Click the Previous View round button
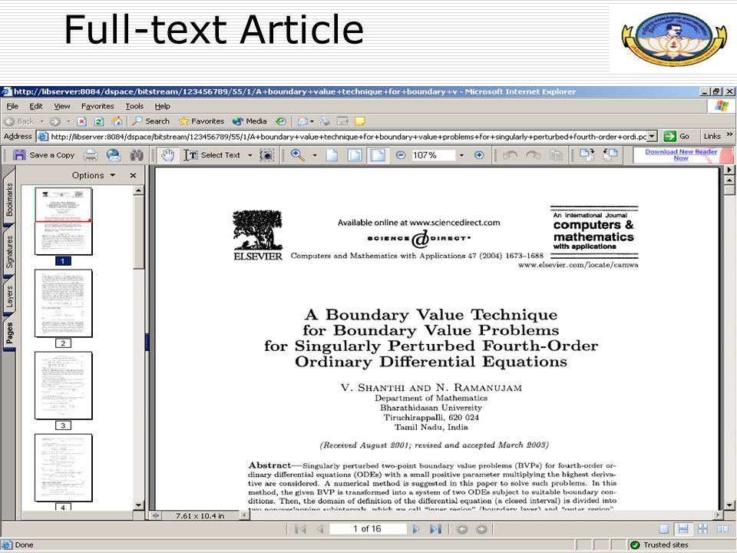 click(x=462, y=529)
